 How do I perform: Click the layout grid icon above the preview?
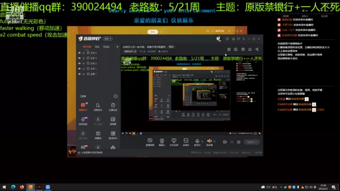(x=243, y=49)
